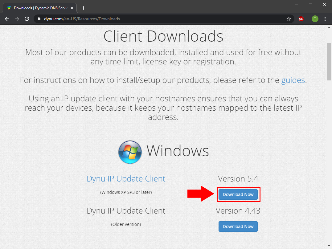Click the scrollbar down arrow

(329, 246)
